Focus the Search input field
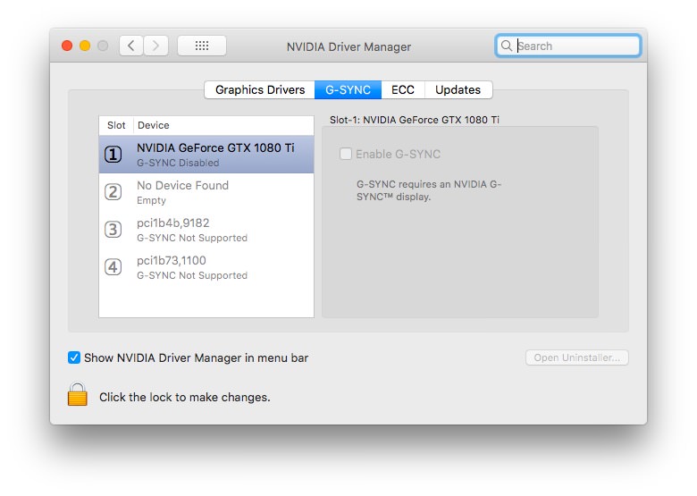 [x=568, y=46]
